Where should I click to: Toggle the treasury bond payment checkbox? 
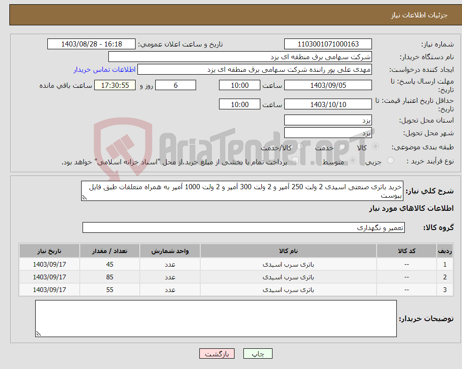pos(295,161)
